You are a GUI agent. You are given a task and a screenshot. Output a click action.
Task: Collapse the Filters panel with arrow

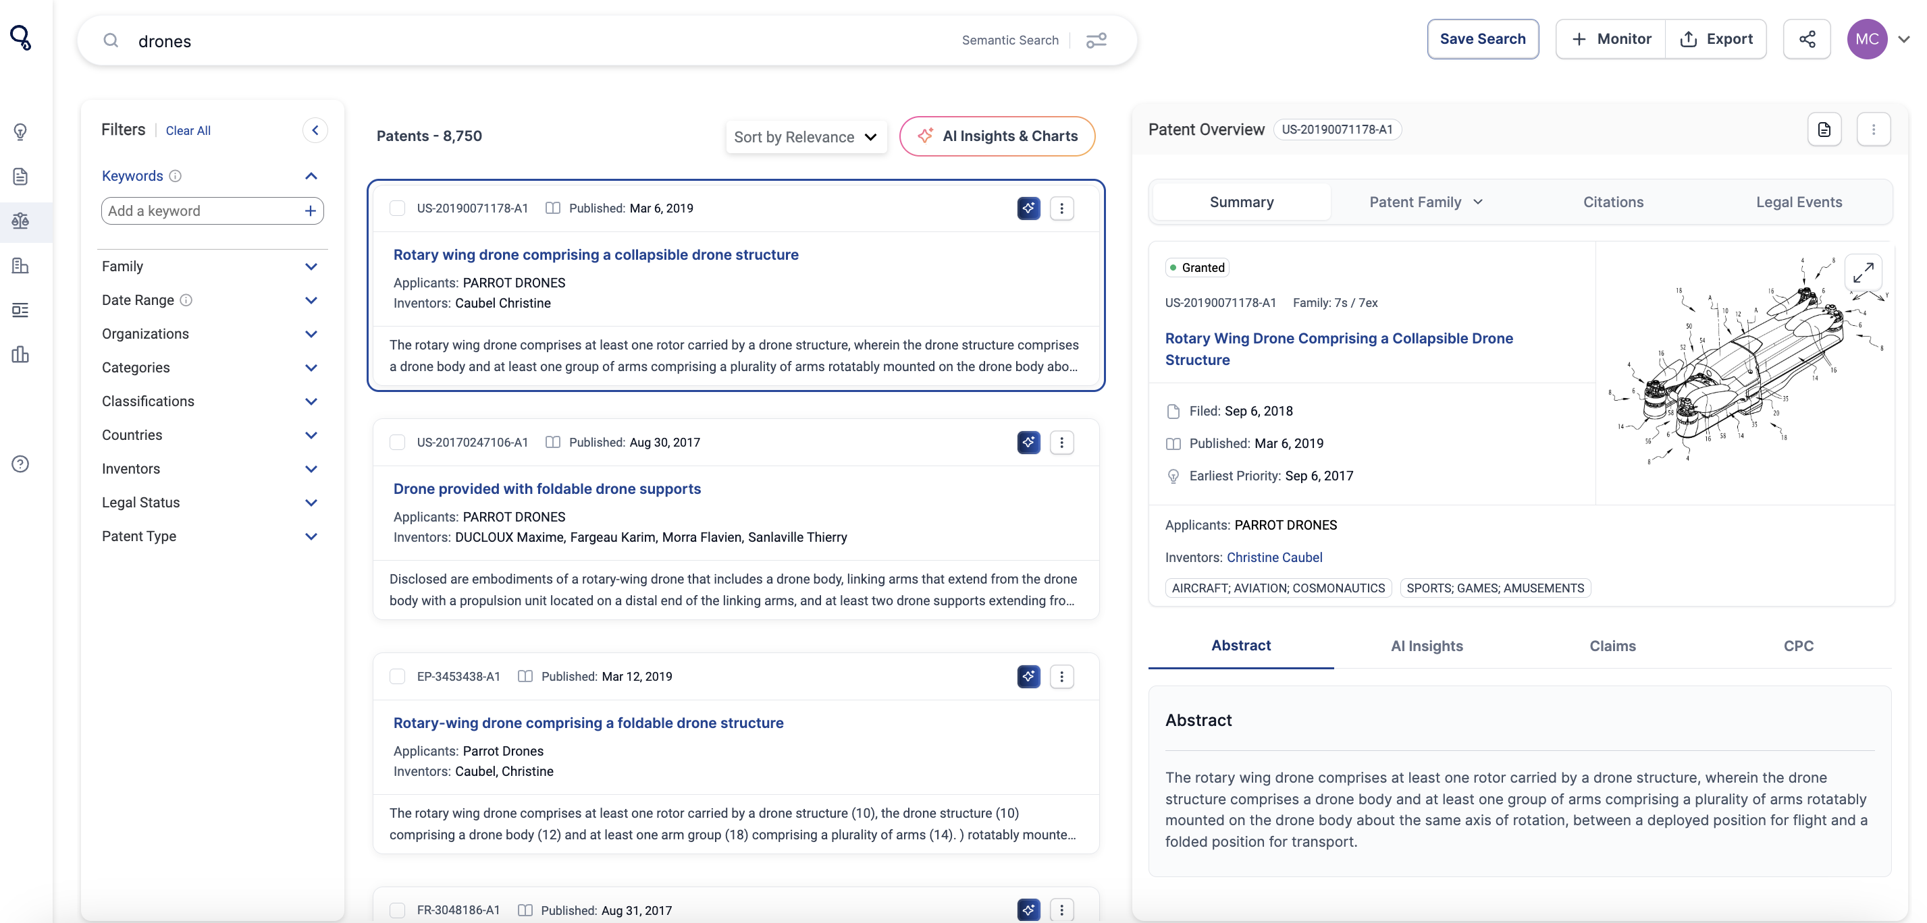click(x=315, y=130)
